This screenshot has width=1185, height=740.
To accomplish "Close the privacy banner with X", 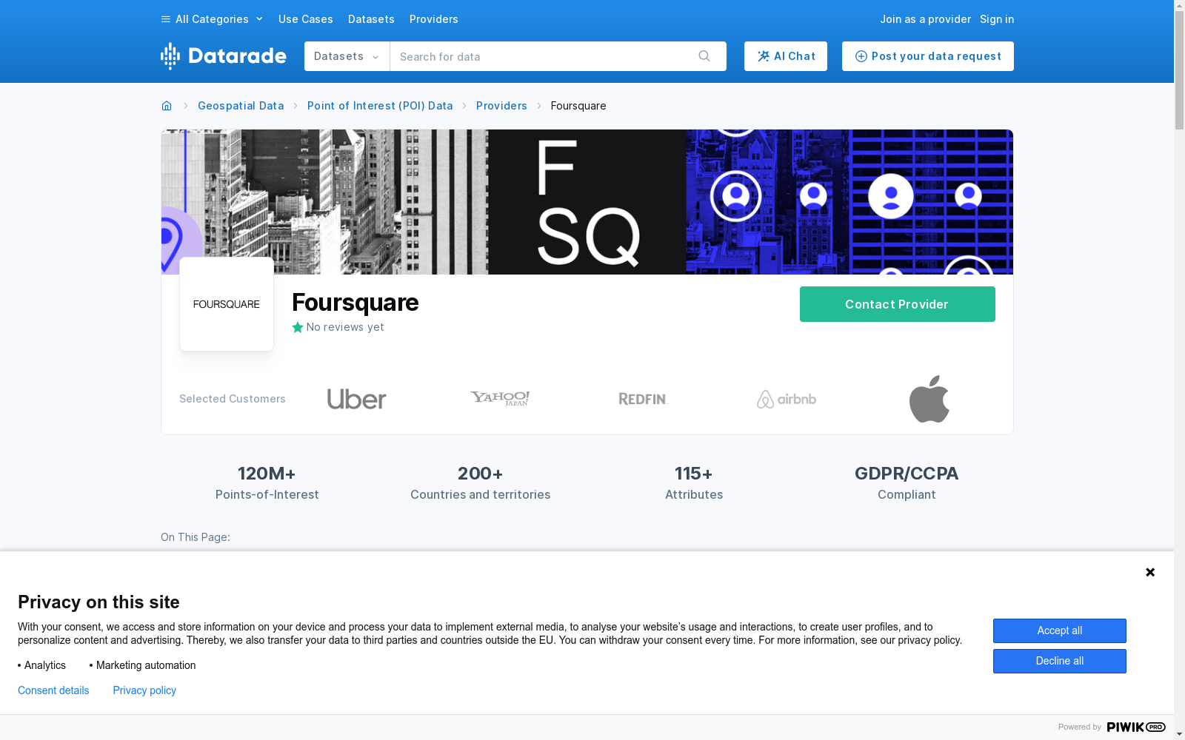I will (1150, 572).
